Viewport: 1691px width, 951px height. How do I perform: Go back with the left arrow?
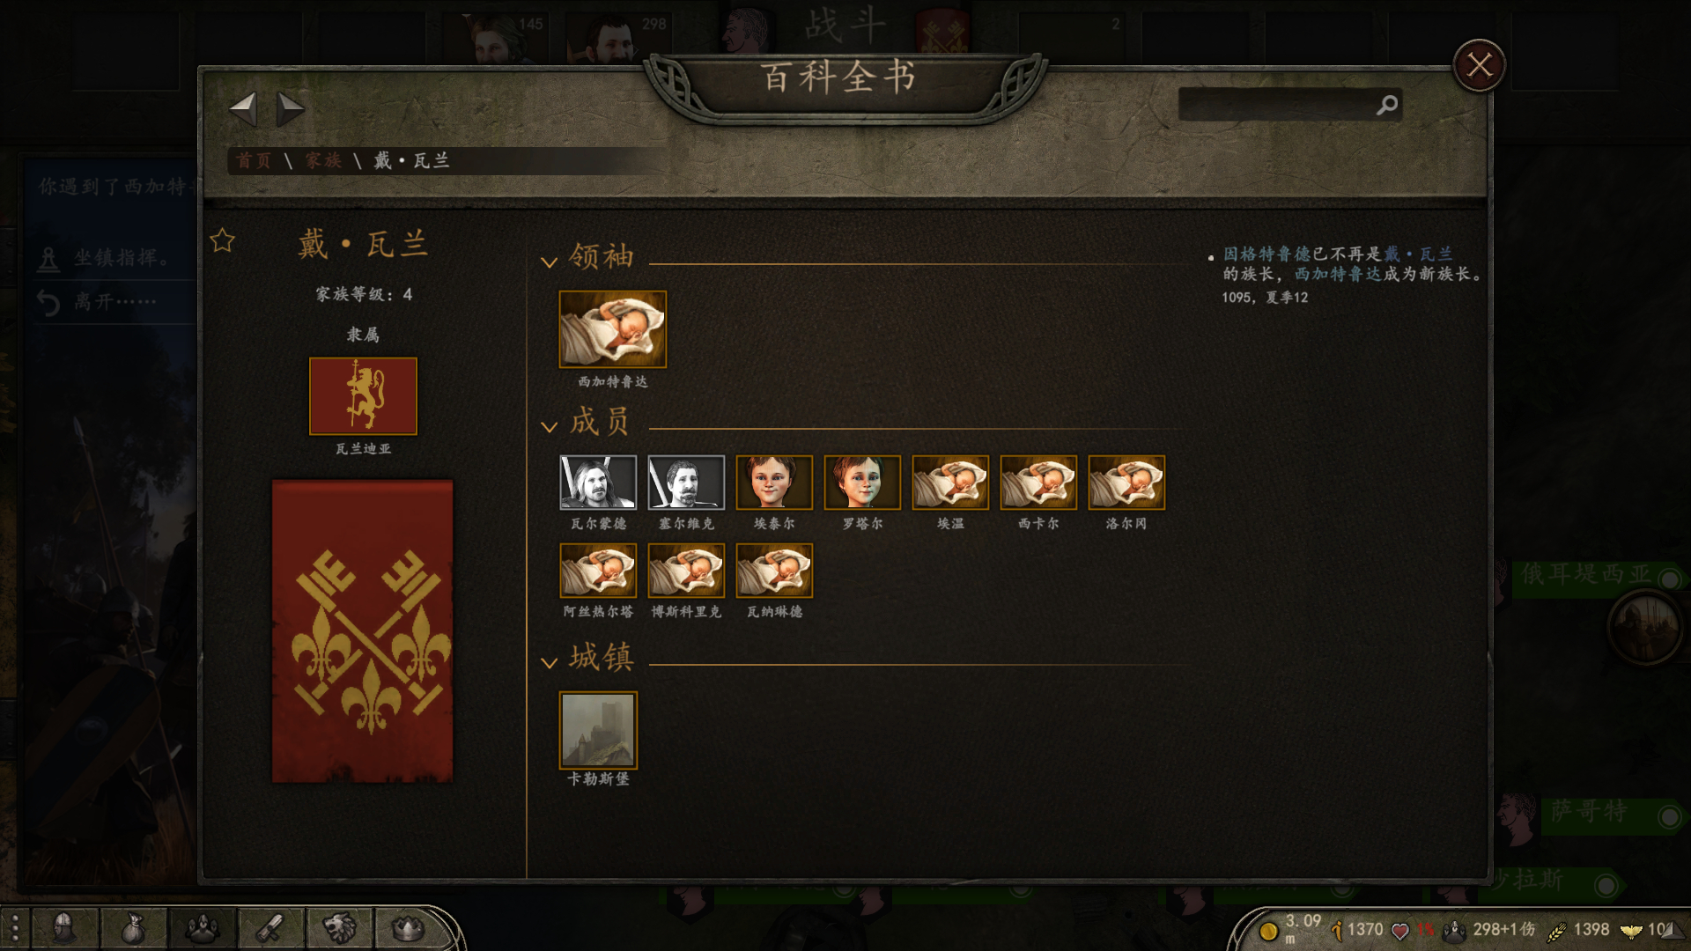(243, 109)
